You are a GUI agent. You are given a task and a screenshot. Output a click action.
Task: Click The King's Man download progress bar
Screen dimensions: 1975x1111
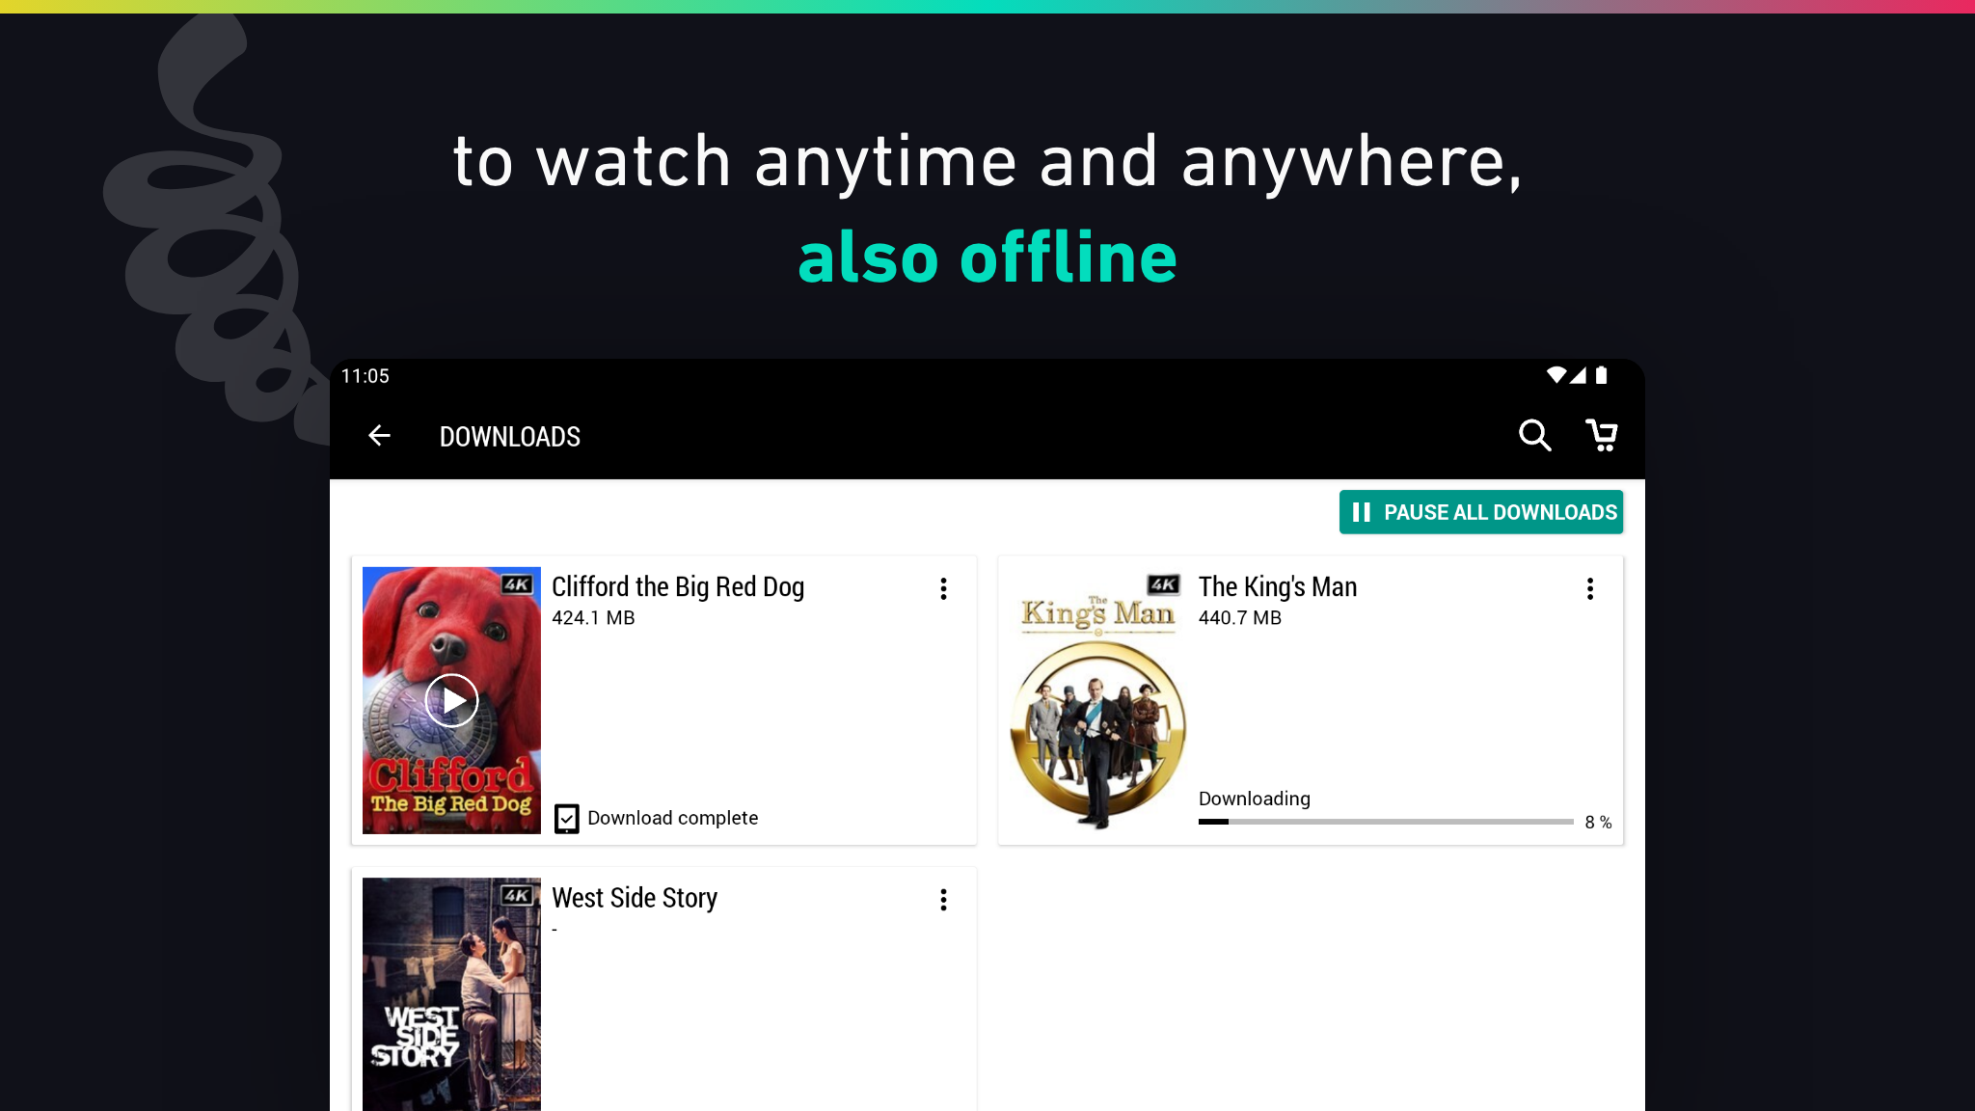click(1386, 822)
